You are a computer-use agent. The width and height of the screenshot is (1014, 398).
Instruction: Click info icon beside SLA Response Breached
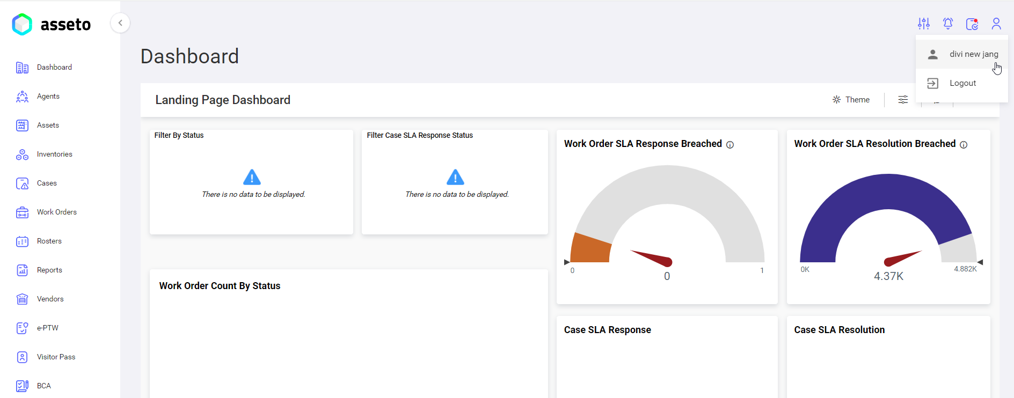point(730,145)
